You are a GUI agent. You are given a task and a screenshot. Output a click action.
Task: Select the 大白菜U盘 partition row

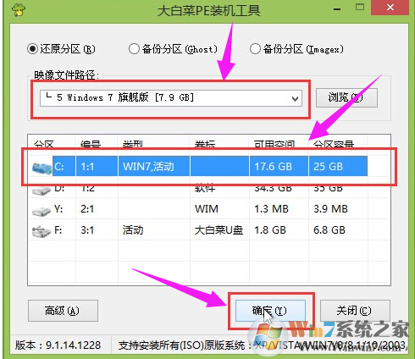[x=209, y=230]
